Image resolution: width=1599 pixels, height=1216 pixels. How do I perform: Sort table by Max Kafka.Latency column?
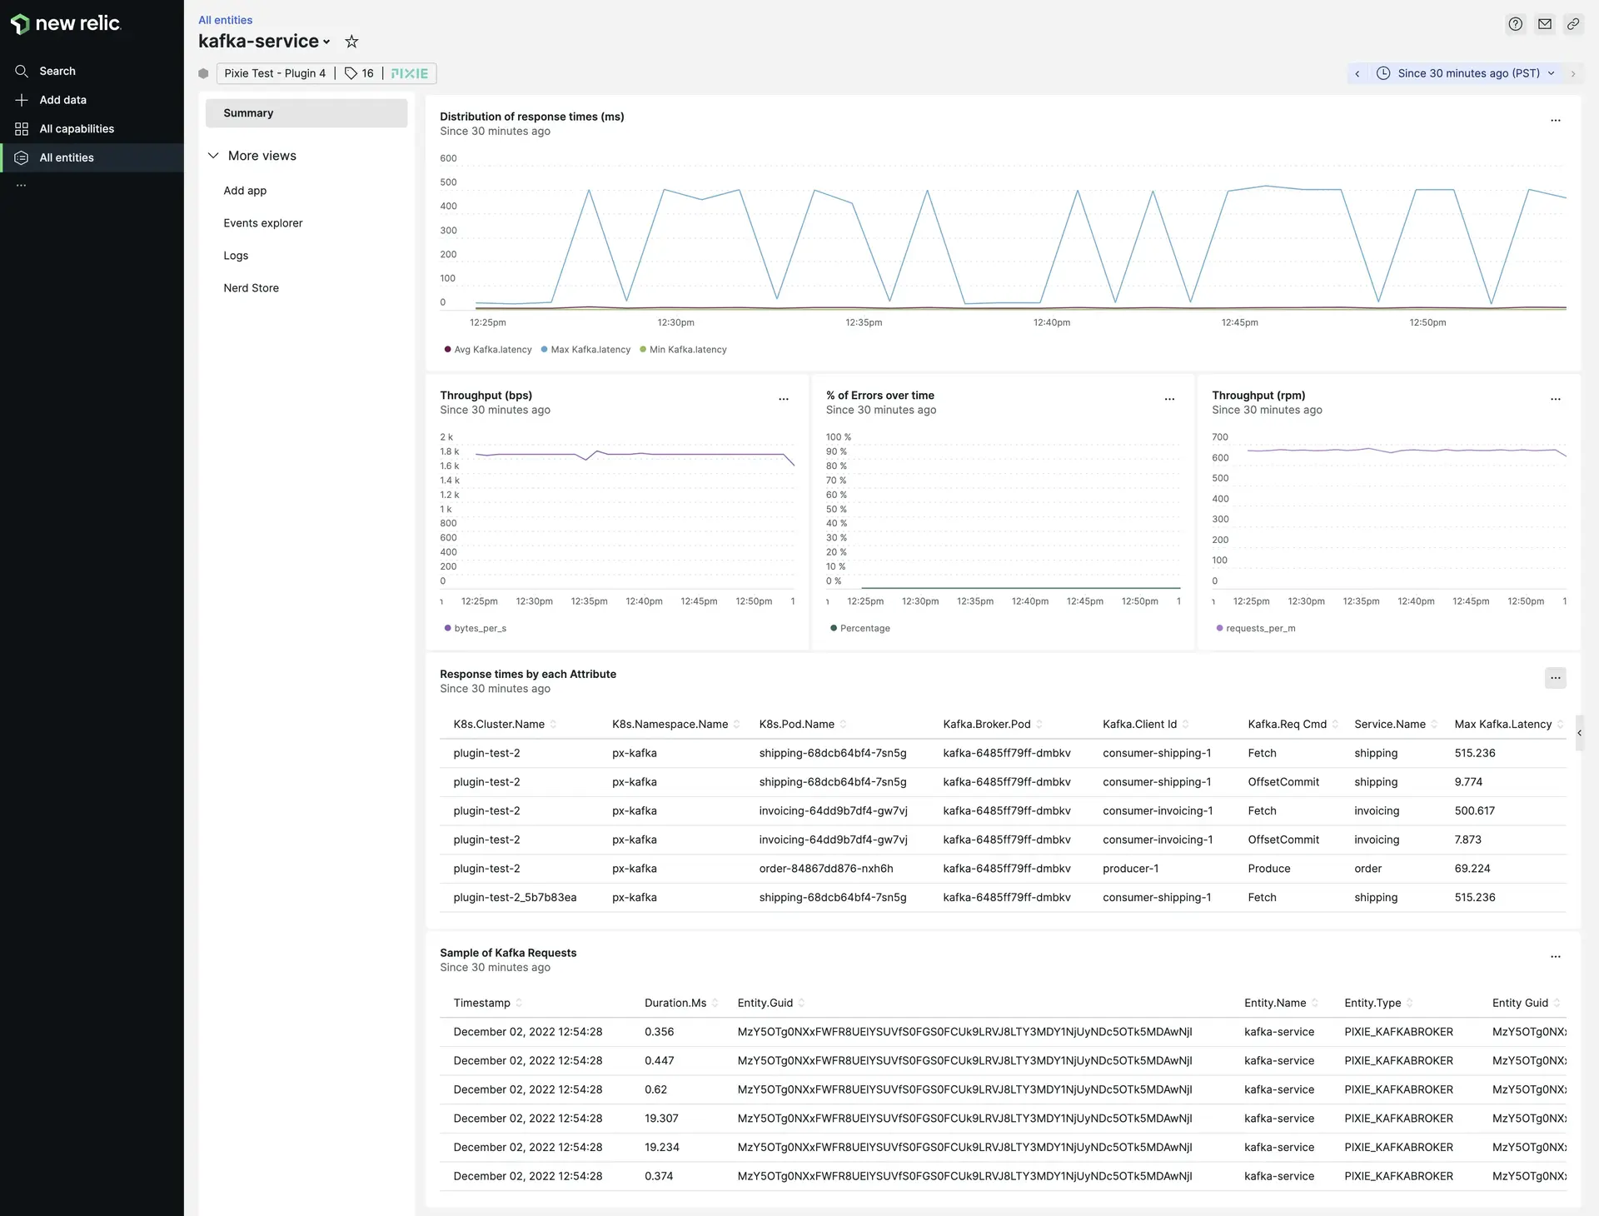tap(1502, 725)
